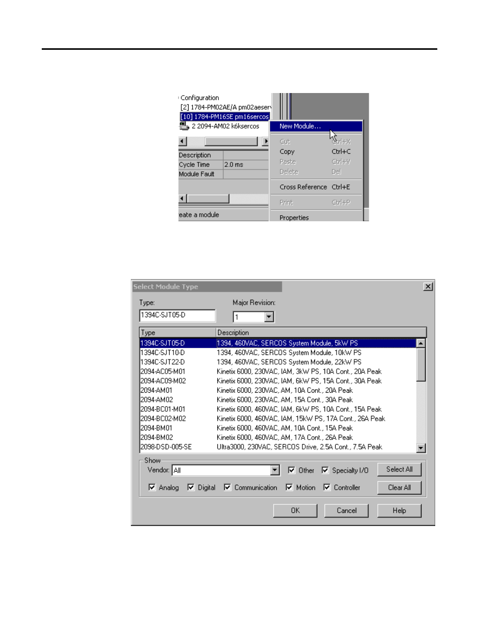Select the 1784-PM16SE pm16sercos tree item
Viewport: 480px width, 621px height.
(x=225, y=117)
